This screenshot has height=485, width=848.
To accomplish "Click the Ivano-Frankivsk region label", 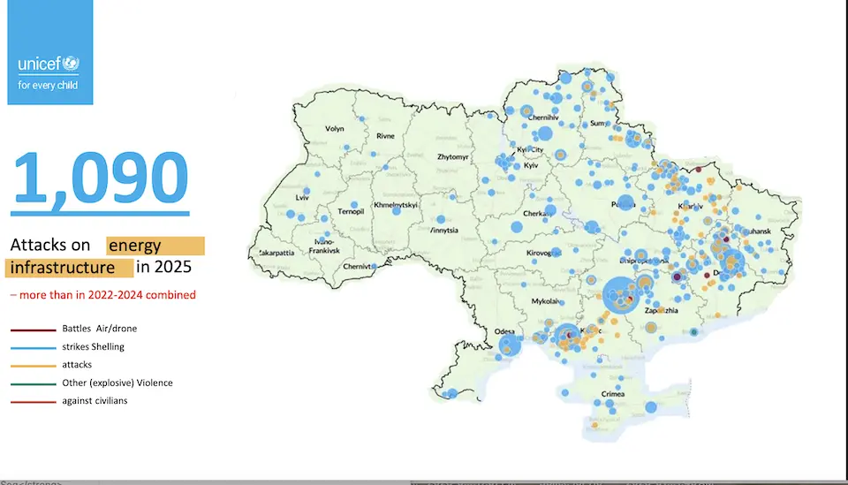I will pos(324,246).
